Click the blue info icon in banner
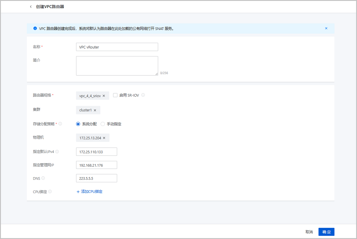 pos(35,29)
